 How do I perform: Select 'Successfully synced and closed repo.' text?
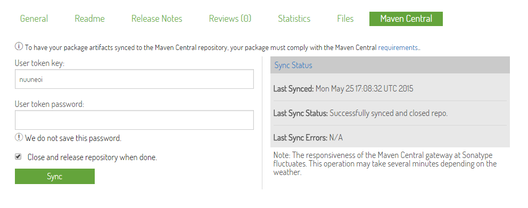389,113
